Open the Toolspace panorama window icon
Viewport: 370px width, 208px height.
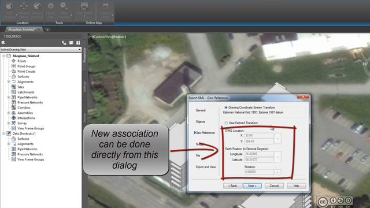coord(71,43)
